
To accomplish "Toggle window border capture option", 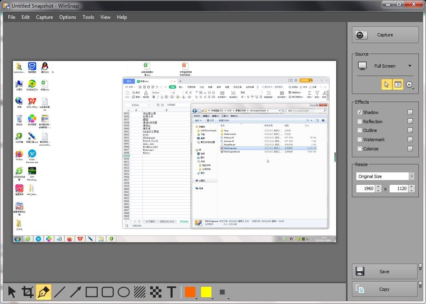I will (x=398, y=84).
